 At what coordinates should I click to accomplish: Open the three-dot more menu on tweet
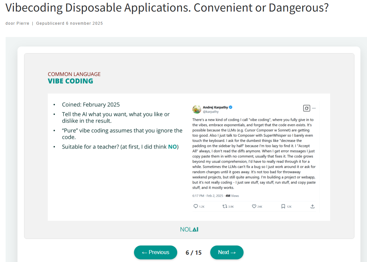pos(314,108)
